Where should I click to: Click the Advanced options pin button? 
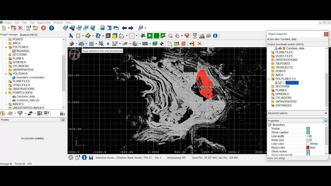click(326, 113)
